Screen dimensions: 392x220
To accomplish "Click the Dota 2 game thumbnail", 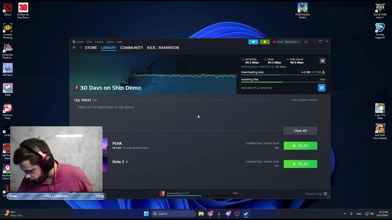I will 105,164.
